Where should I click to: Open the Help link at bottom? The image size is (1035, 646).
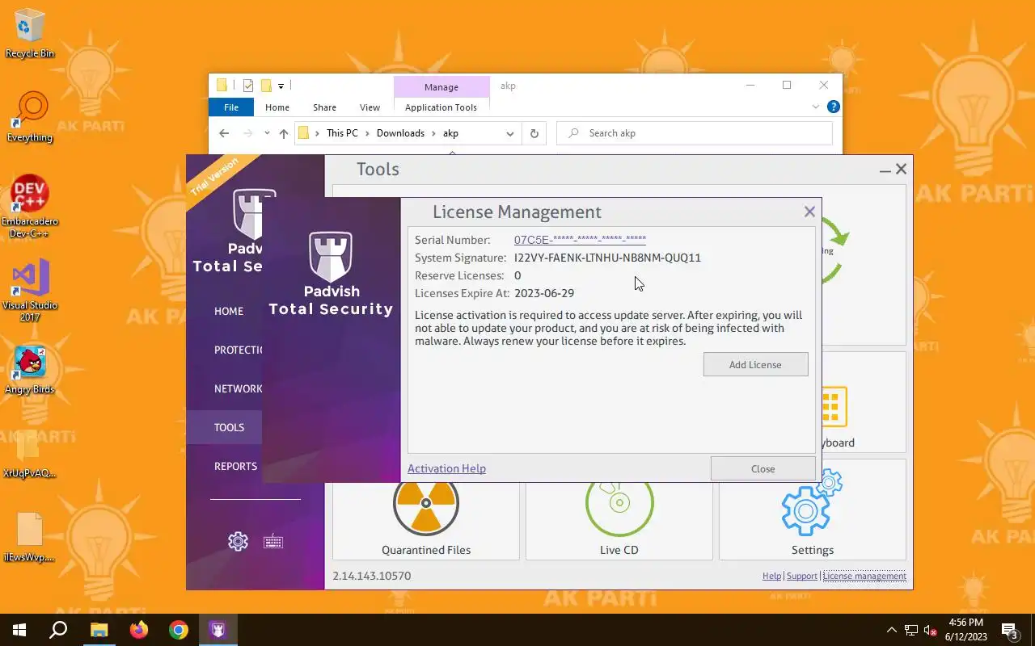point(771,576)
